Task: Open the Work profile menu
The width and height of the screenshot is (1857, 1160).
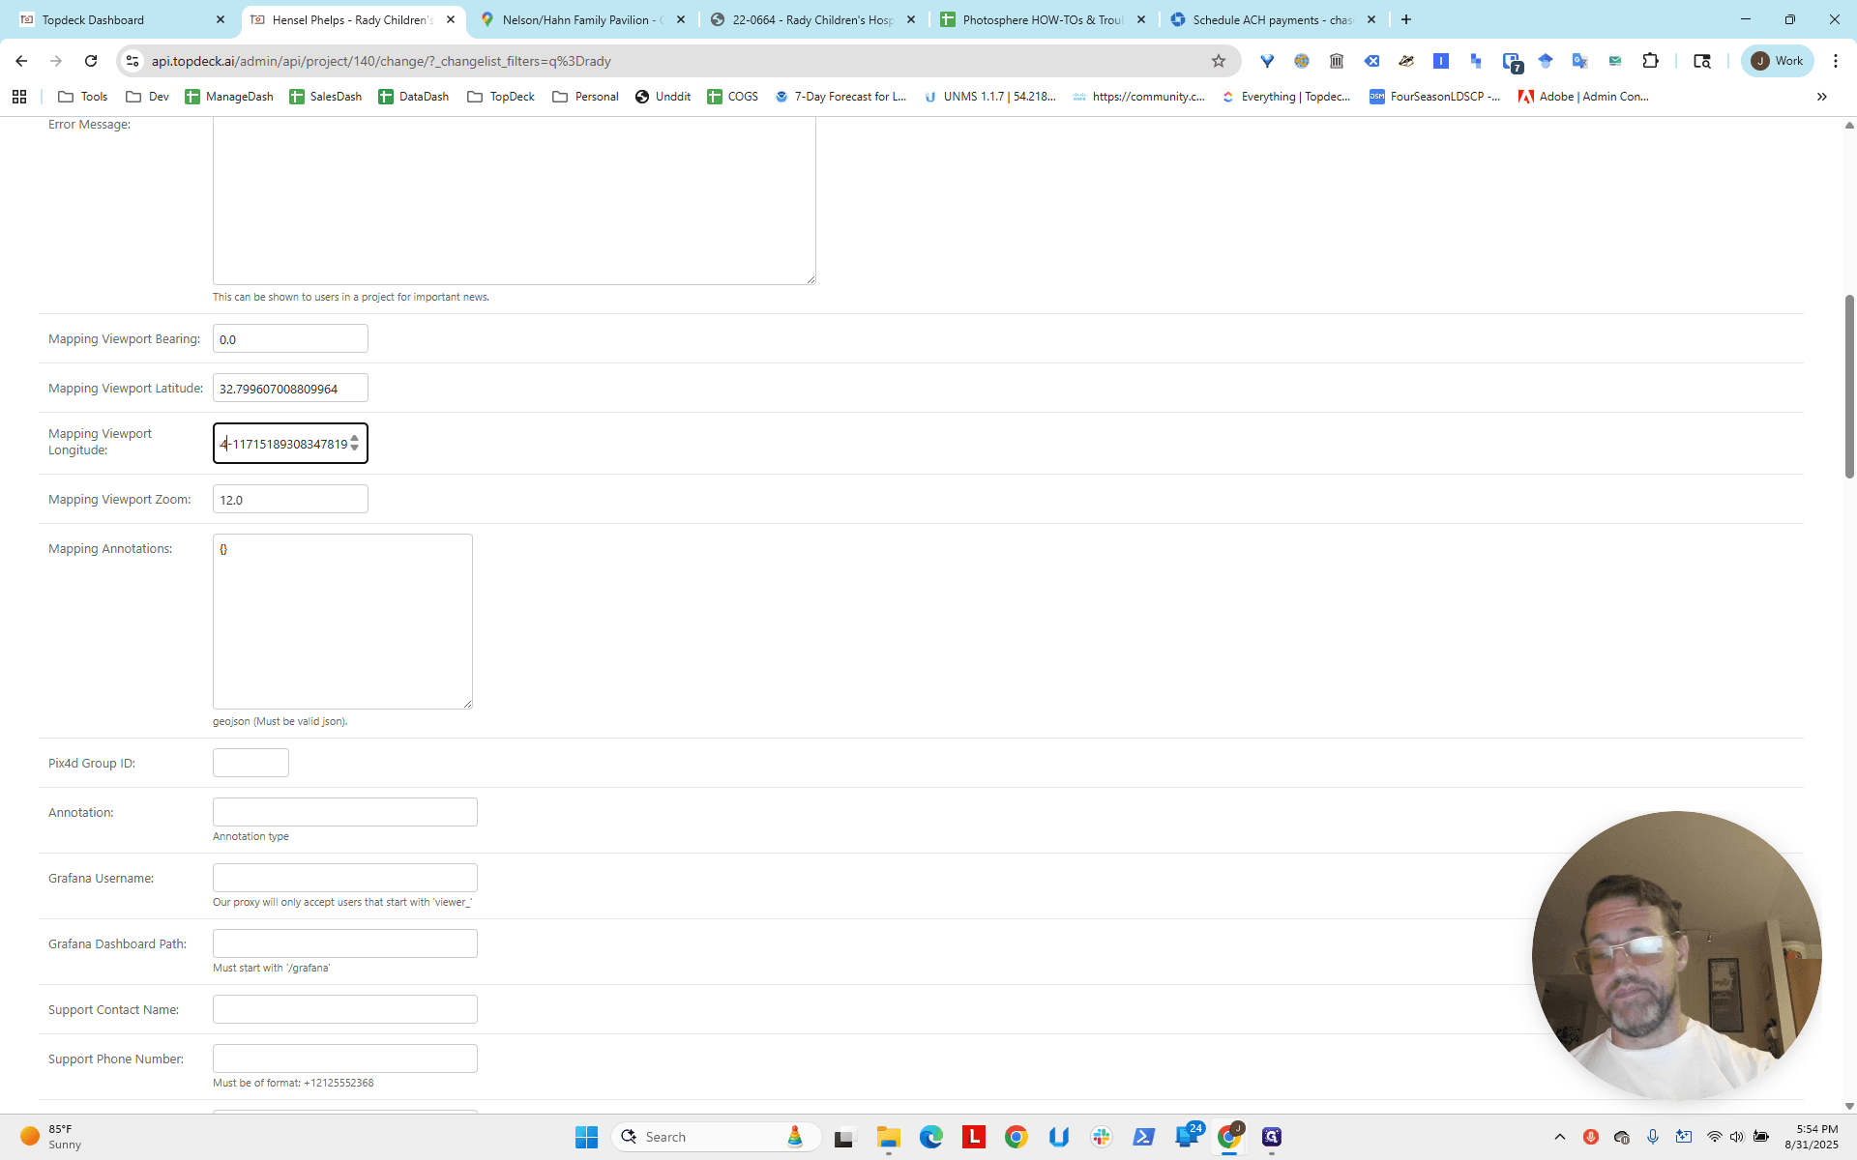Action: click(1778, 61)
